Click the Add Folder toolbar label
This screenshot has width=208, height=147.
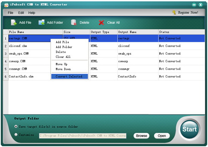coord(55,23)
